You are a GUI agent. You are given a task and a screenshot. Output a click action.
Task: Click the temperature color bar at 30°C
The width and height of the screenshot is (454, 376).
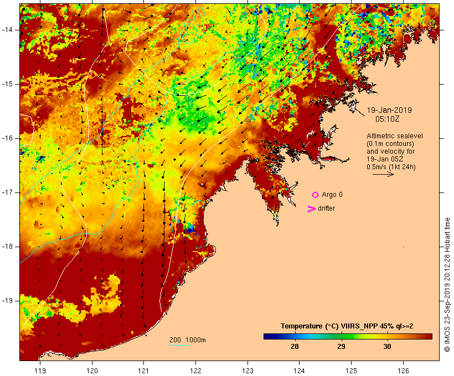coord(388,336)
